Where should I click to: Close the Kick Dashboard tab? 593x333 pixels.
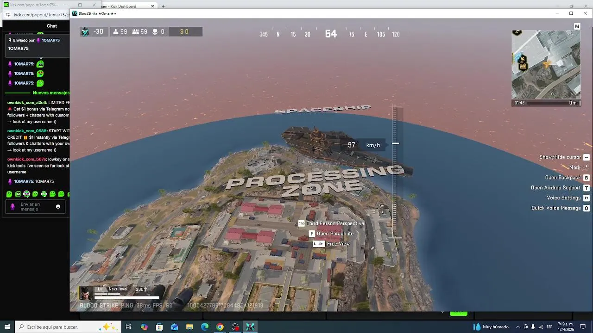tap(153, 6)
